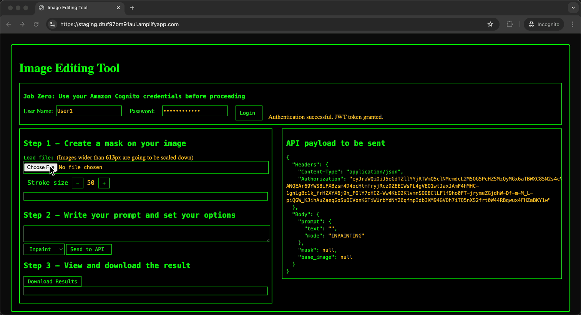Click the Incognito mode indicator
This screenshot has height=315, width=581.
pyautogui.click(x=544, y=24)
